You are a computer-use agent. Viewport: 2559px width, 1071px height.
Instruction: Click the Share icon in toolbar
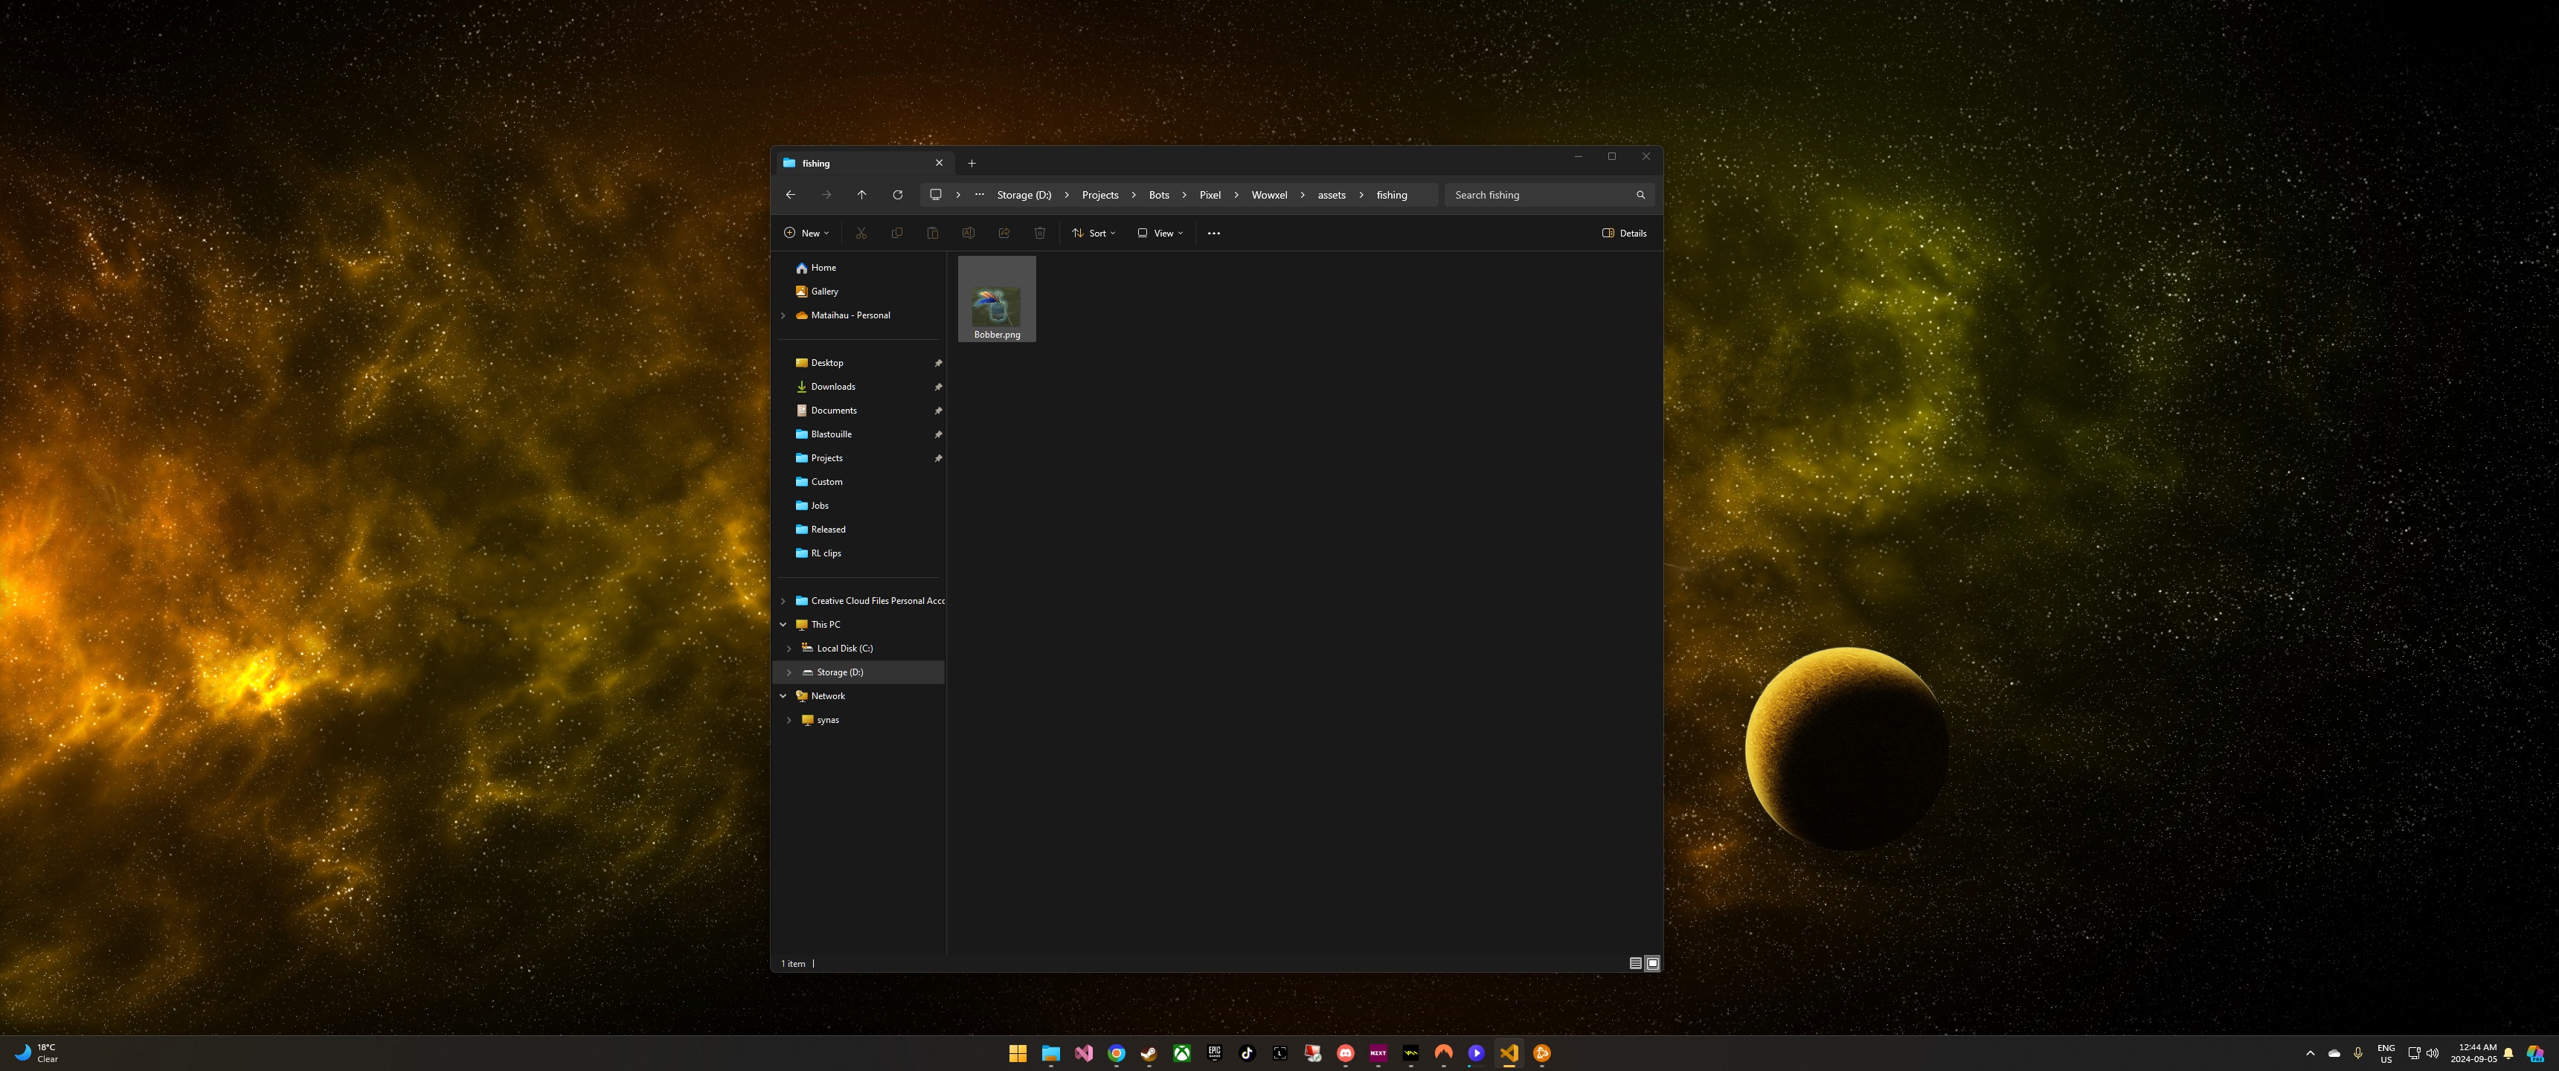[x=1004, y=234]
